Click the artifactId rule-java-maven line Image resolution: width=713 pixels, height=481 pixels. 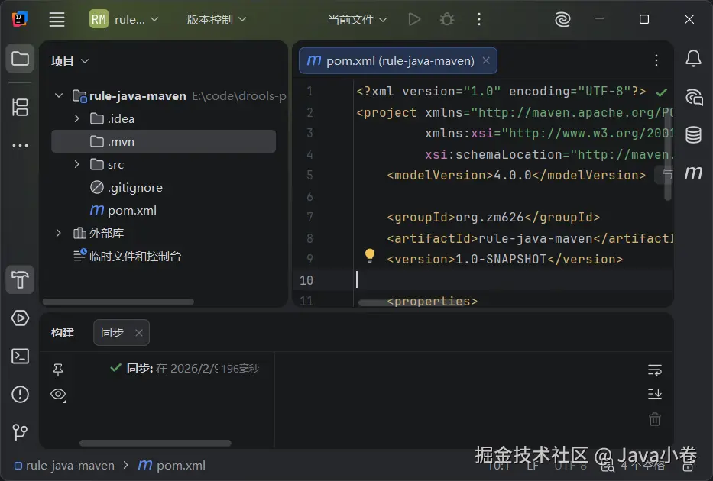click(530, 238)
